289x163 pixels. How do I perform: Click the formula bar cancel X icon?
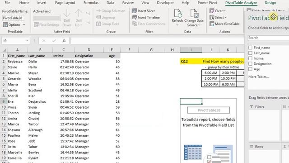44,41
